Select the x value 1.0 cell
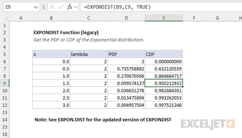The height and width of the screenshot is (138, 242). [x=51, y=76]
